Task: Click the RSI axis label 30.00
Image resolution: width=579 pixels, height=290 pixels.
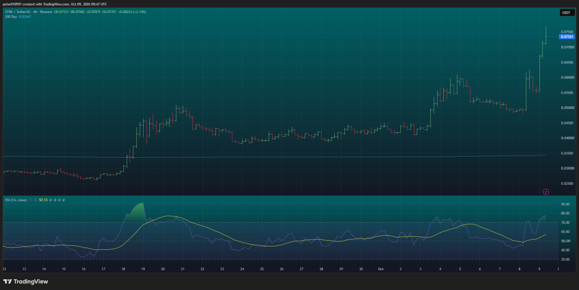Action: 565,259
